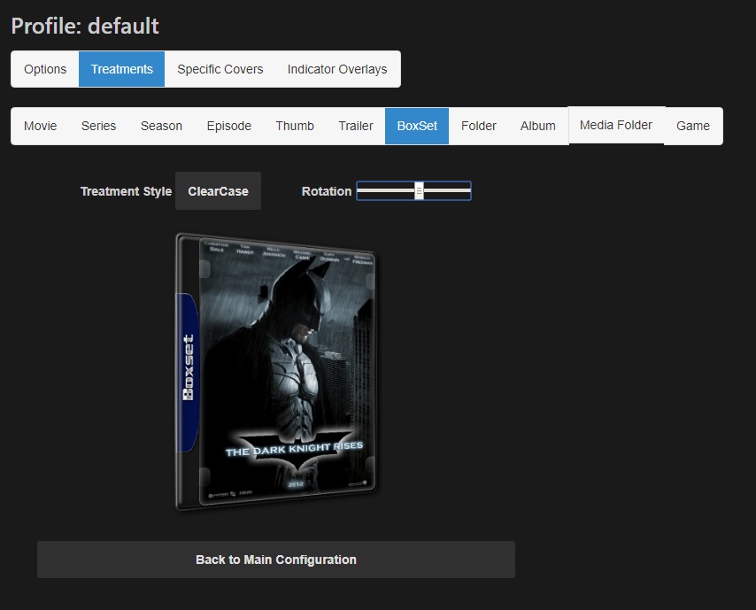Click the Dark Knight Rises cover preview
This screenshot has width=756, height=610.
click(276, 371)
